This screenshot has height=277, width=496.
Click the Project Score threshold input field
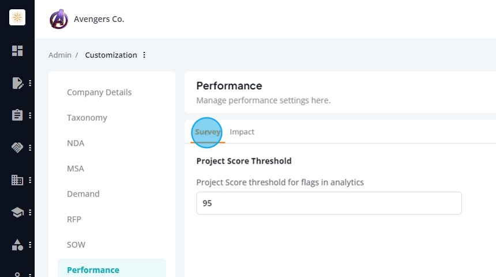(x=329, y=203)
